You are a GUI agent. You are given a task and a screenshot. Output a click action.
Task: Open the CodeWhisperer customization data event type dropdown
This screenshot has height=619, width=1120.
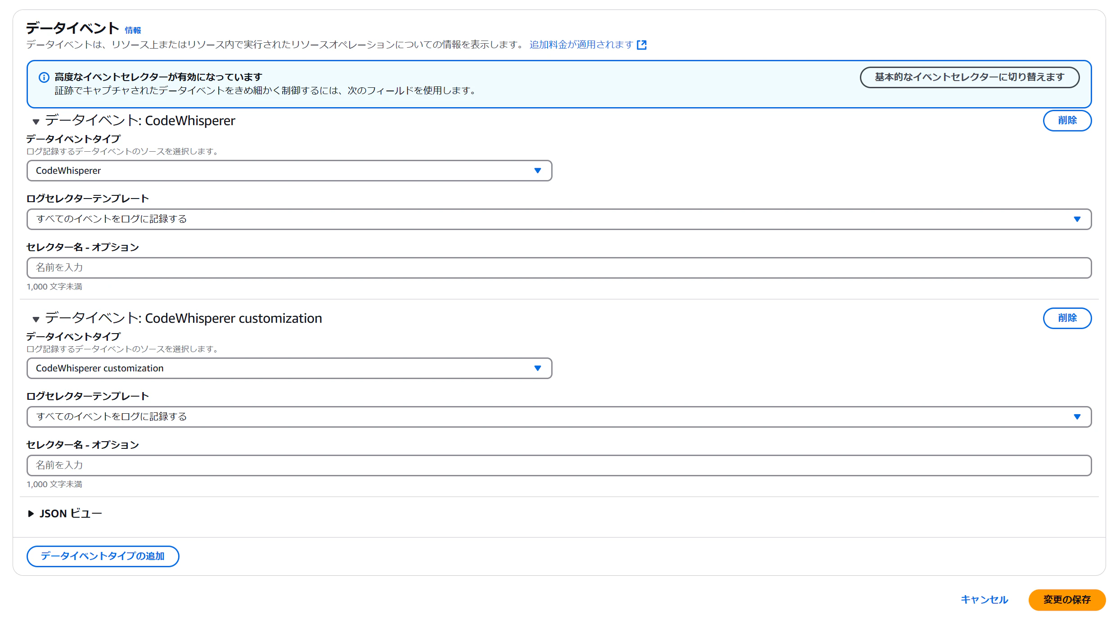coord(289,368)
